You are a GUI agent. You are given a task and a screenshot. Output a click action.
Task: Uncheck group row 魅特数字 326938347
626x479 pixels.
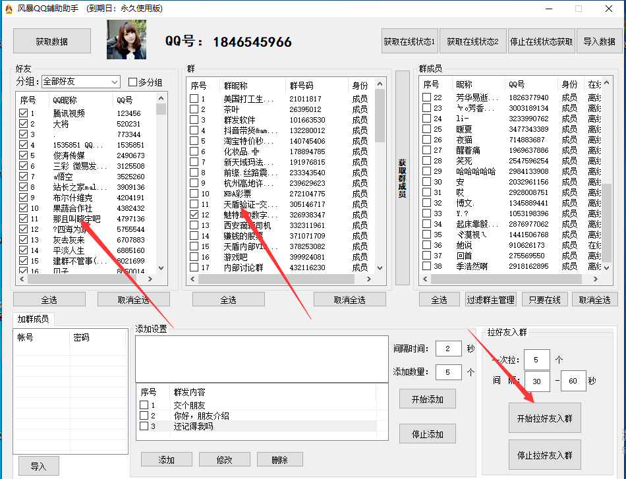(194, 214)
